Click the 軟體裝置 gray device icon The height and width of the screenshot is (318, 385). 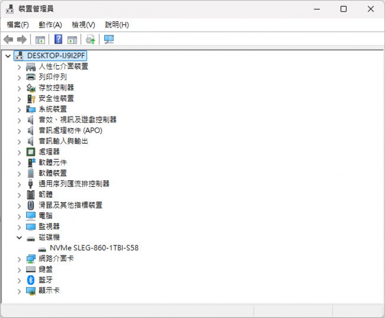[31, 173]
